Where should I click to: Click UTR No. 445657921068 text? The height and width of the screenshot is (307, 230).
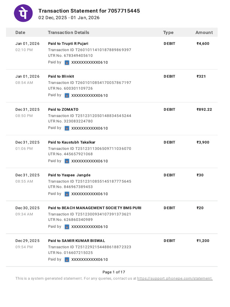click(x=70, y=154)
